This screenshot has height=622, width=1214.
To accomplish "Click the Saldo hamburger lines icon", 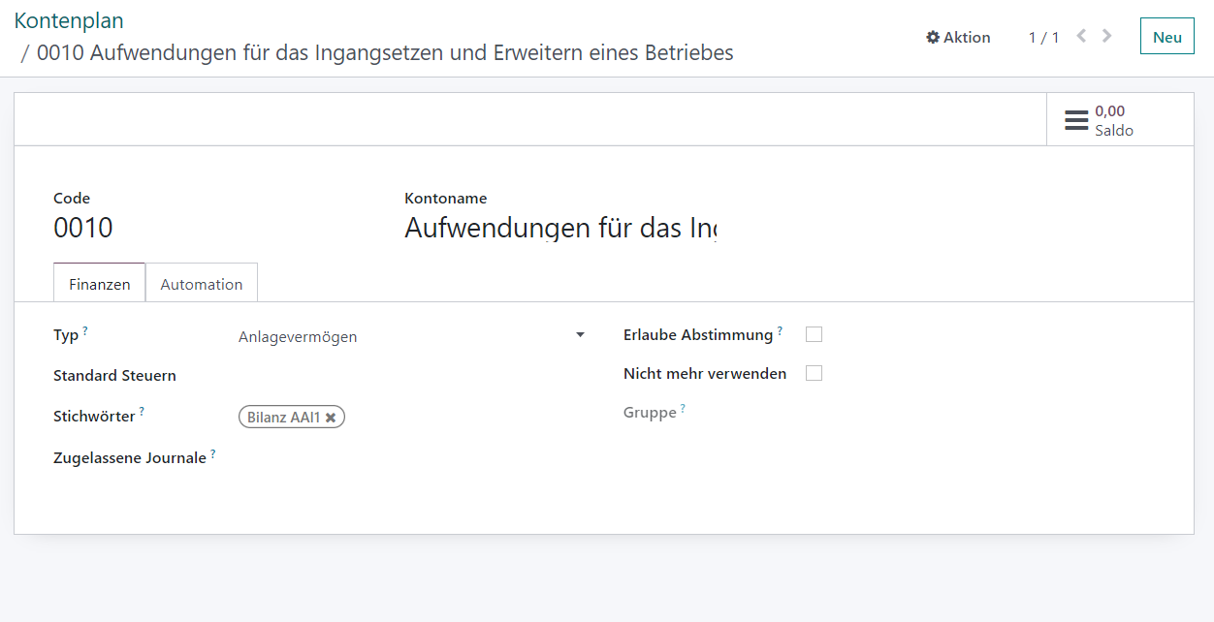I will coord(1076,120).
